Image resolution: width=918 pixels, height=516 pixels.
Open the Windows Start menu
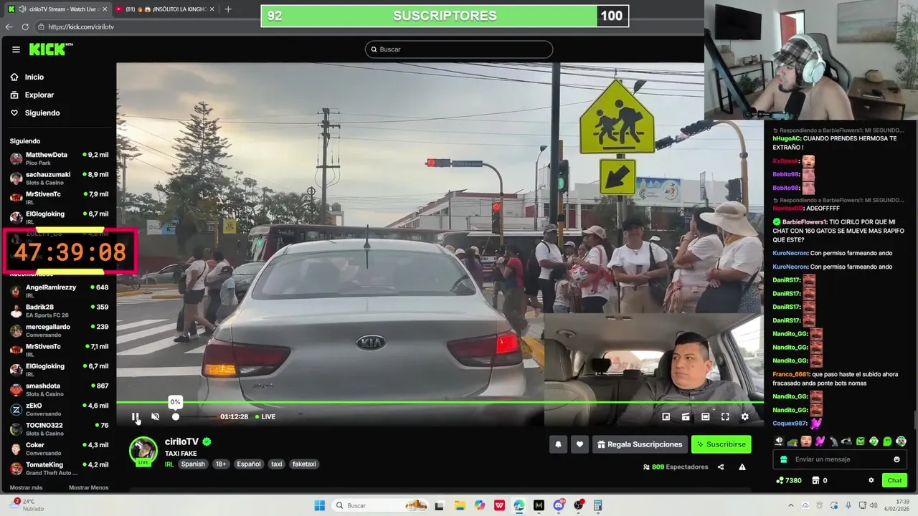319,505
